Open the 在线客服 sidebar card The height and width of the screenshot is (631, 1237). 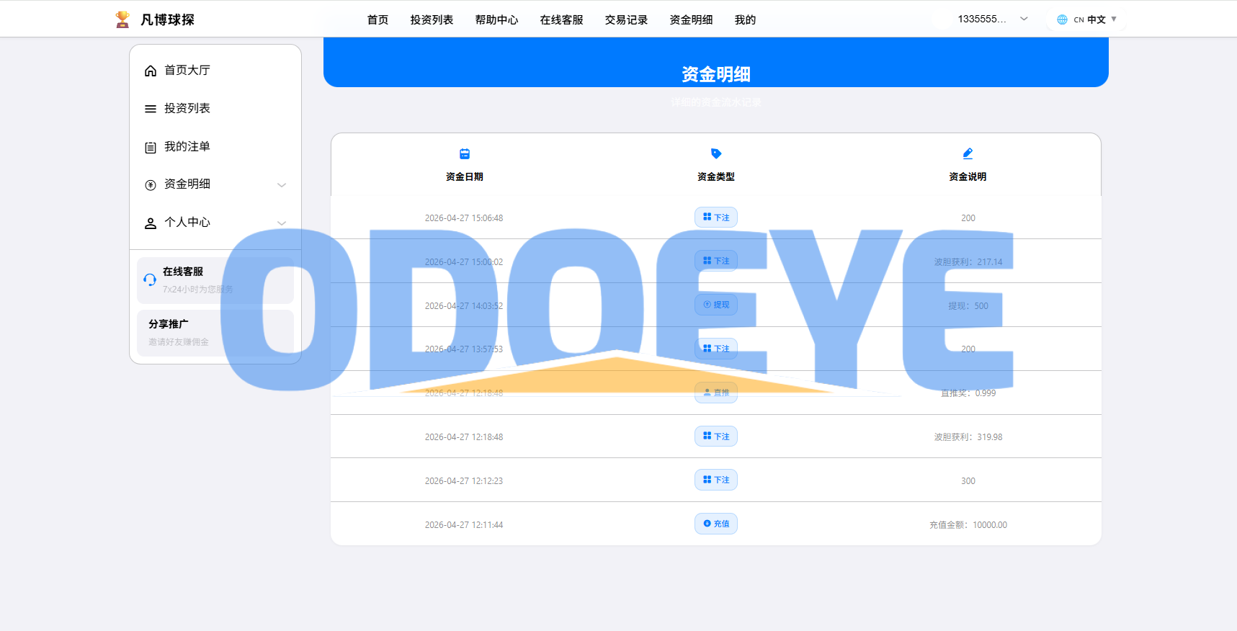pyautogui.click(x=215, y=280)
